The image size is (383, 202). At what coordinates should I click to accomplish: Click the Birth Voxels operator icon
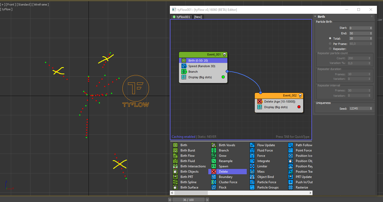point(214,145)
